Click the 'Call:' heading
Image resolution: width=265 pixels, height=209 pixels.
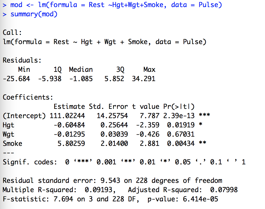tap(12, 33)
